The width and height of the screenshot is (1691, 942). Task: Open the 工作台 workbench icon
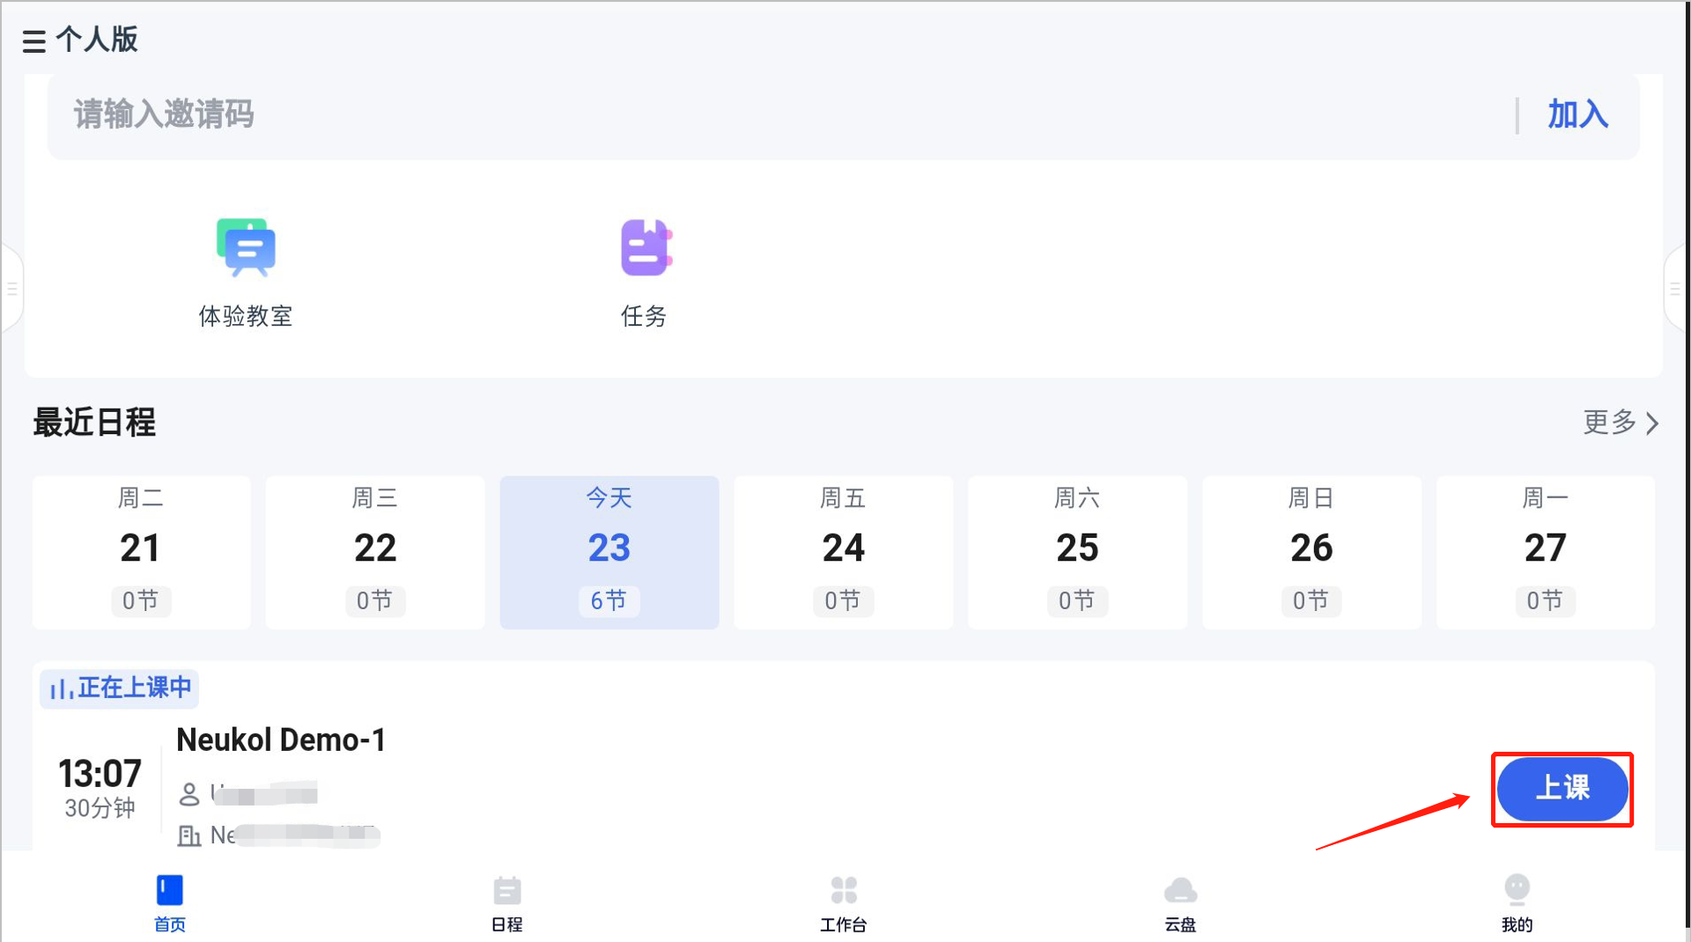click(844, 891)
